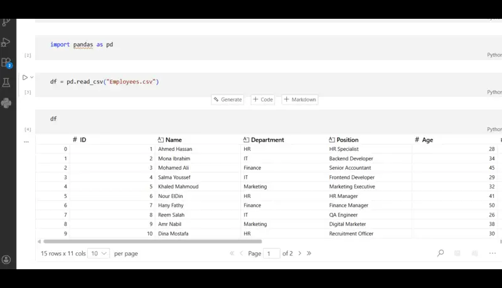Add a Code cell
This screenshot has width=502, height=288.
(263, 100)
